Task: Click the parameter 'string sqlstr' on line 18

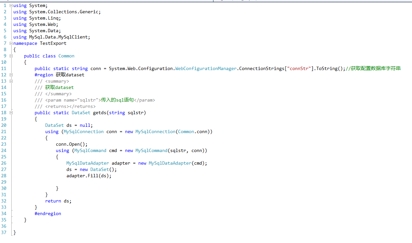Action: [x=126, y=113]
